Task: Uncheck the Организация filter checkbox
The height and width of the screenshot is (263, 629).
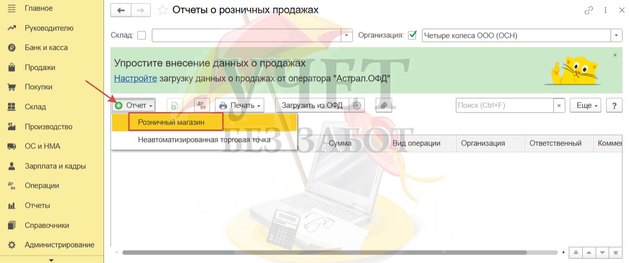Action: [x=412, y=35]
